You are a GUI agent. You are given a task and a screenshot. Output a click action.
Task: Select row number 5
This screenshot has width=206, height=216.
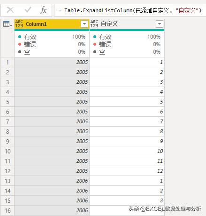coord(8,102)
